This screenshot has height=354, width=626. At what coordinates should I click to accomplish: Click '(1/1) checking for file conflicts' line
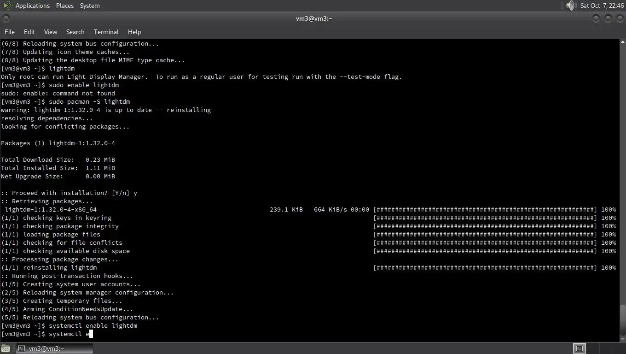pos(62,242)
